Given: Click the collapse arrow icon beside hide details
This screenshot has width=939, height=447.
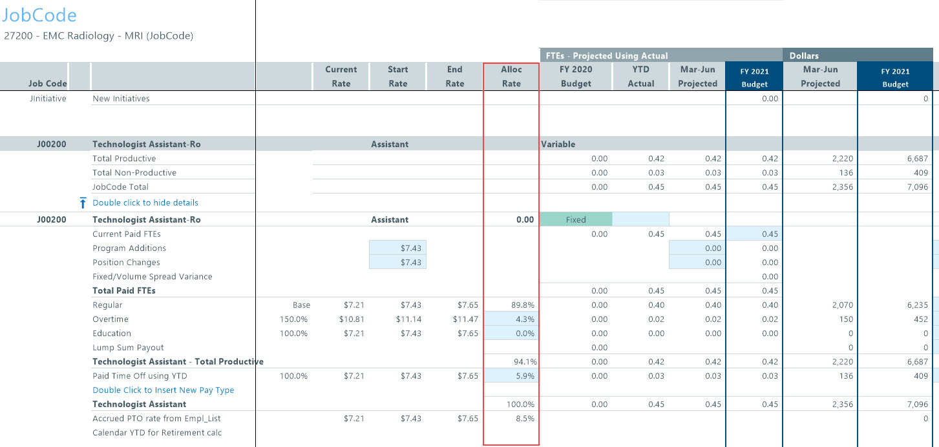Looking at the screenshot, I should click(x=83, y=203).
